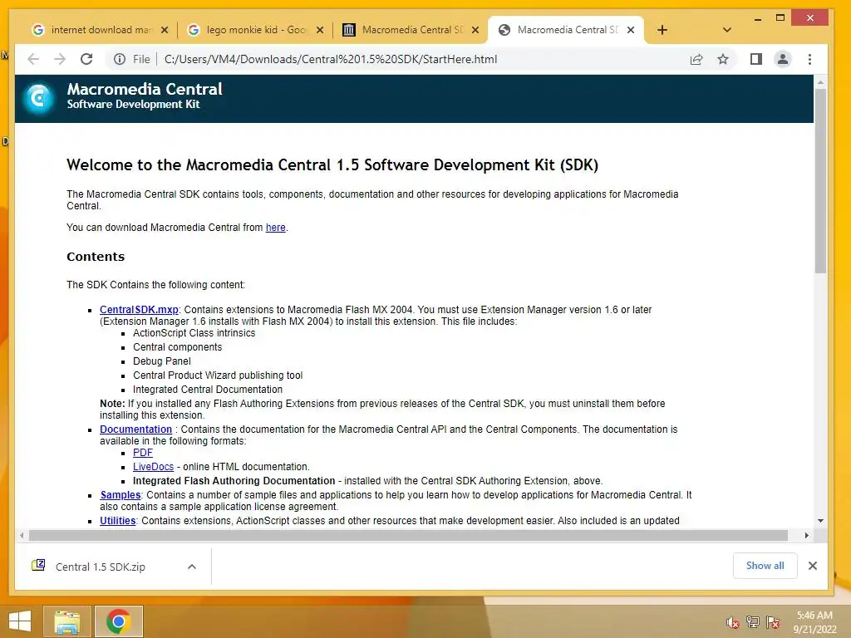Open the CentralSDK.mxp link
The height and width of the screenshot is (638, 851).
139,310
